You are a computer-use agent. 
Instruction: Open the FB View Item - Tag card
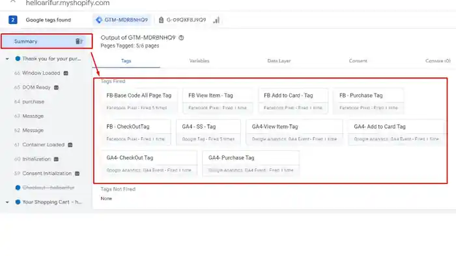tap(218, 101)
